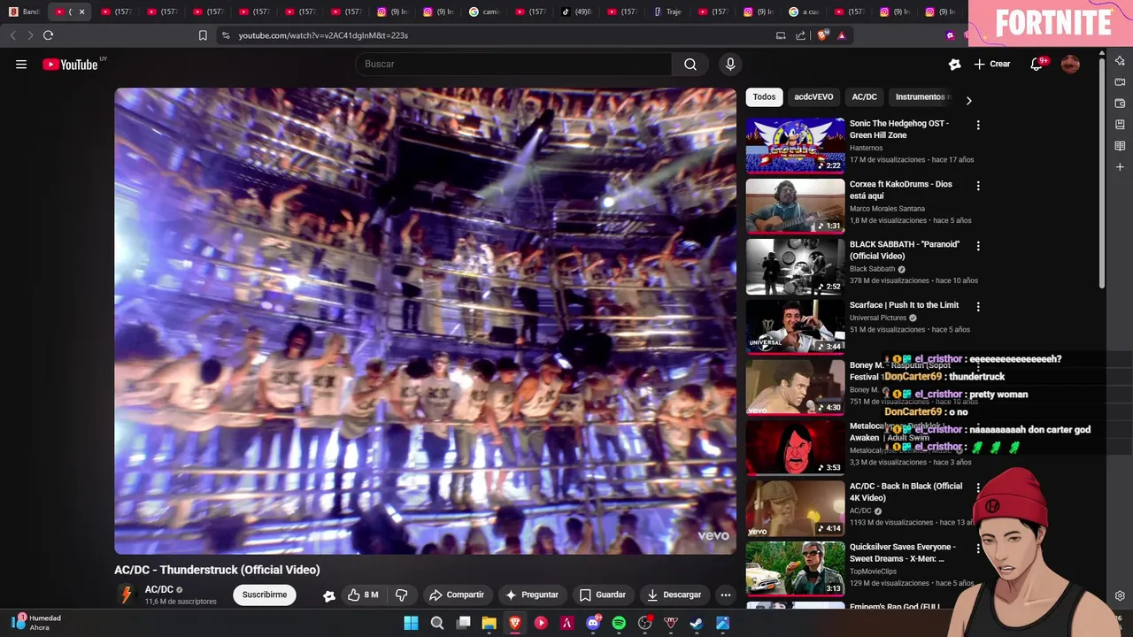Open more actions for the video
This screenshot has height=637, width=1133.
[x=726, y=595]
